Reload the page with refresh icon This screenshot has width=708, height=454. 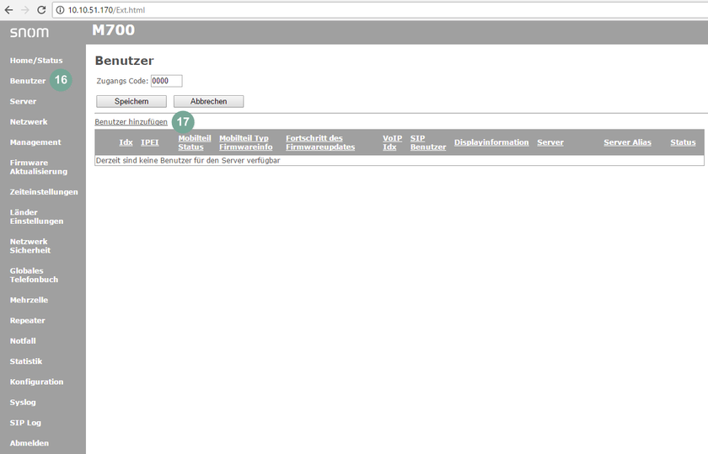41,9
